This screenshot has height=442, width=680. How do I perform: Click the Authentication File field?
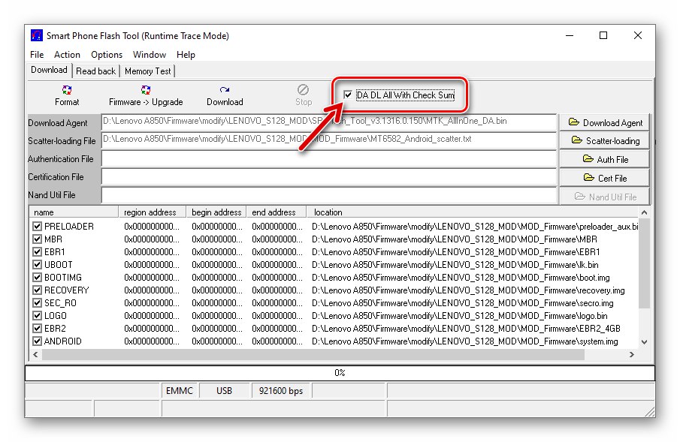click(x=329, y=158)
